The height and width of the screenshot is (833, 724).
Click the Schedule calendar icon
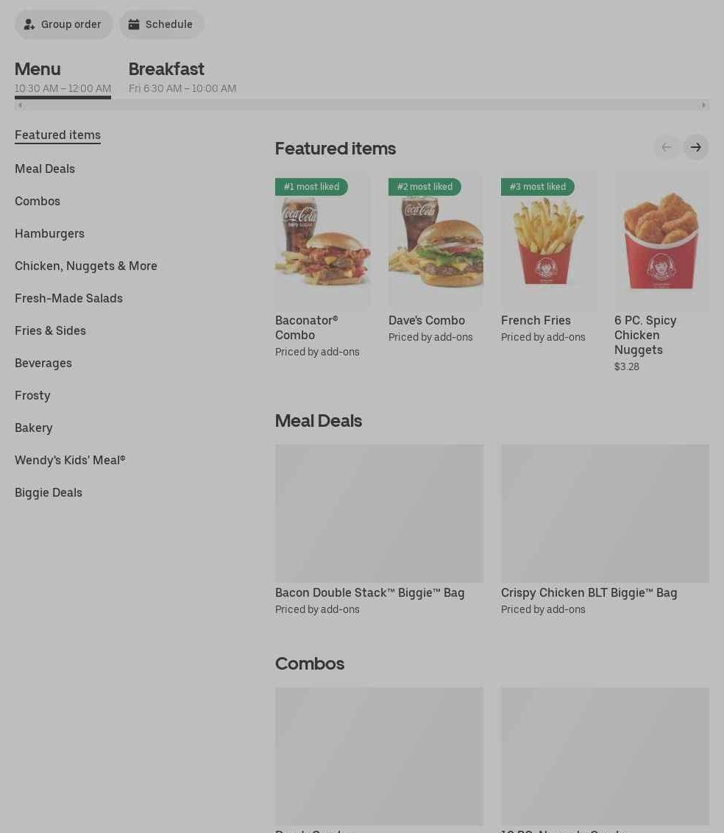click(x=134, y=24)
